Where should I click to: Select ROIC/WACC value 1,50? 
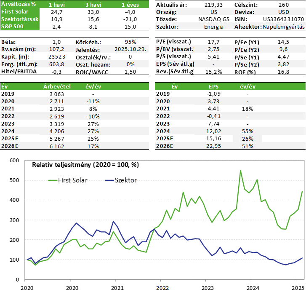click(130, 72)
